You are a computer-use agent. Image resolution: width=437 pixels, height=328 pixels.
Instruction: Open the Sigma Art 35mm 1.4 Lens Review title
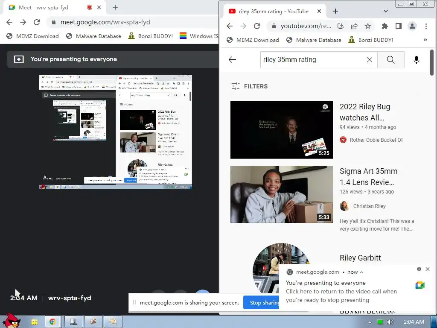click(x=368, y=176)
